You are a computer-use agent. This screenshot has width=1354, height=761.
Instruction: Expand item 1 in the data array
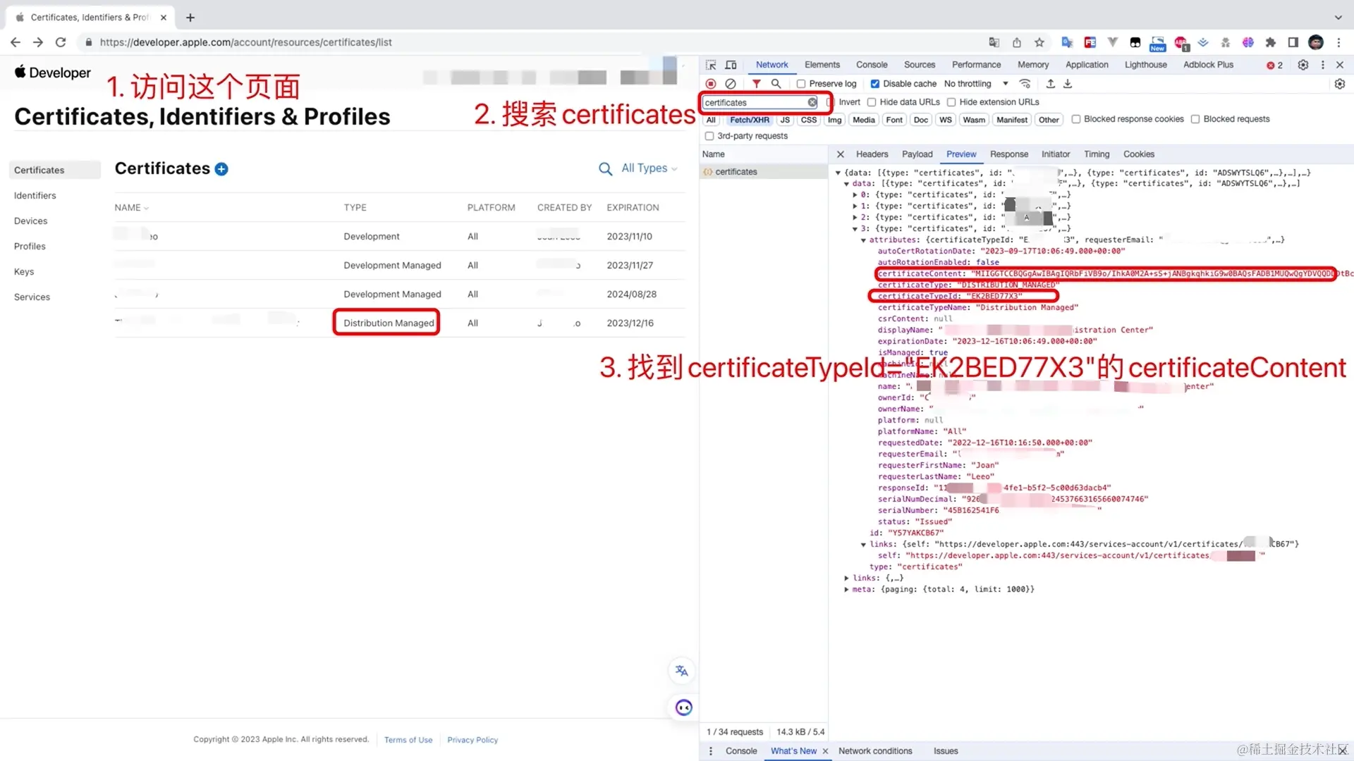[x=855, y=206]
